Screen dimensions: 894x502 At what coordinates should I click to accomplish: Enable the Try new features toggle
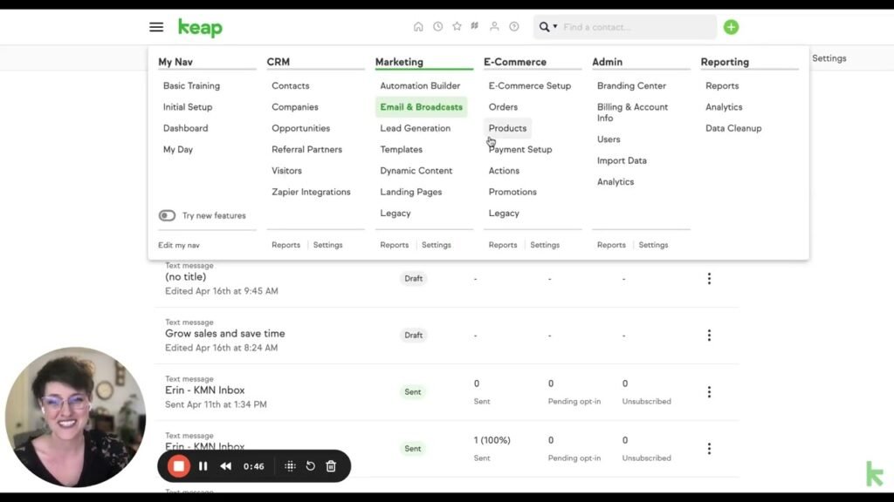167,214
